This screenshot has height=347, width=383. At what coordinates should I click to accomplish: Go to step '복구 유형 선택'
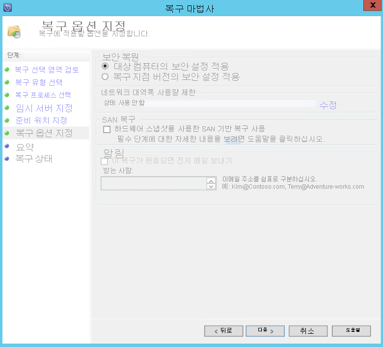(x=39, y=82)
